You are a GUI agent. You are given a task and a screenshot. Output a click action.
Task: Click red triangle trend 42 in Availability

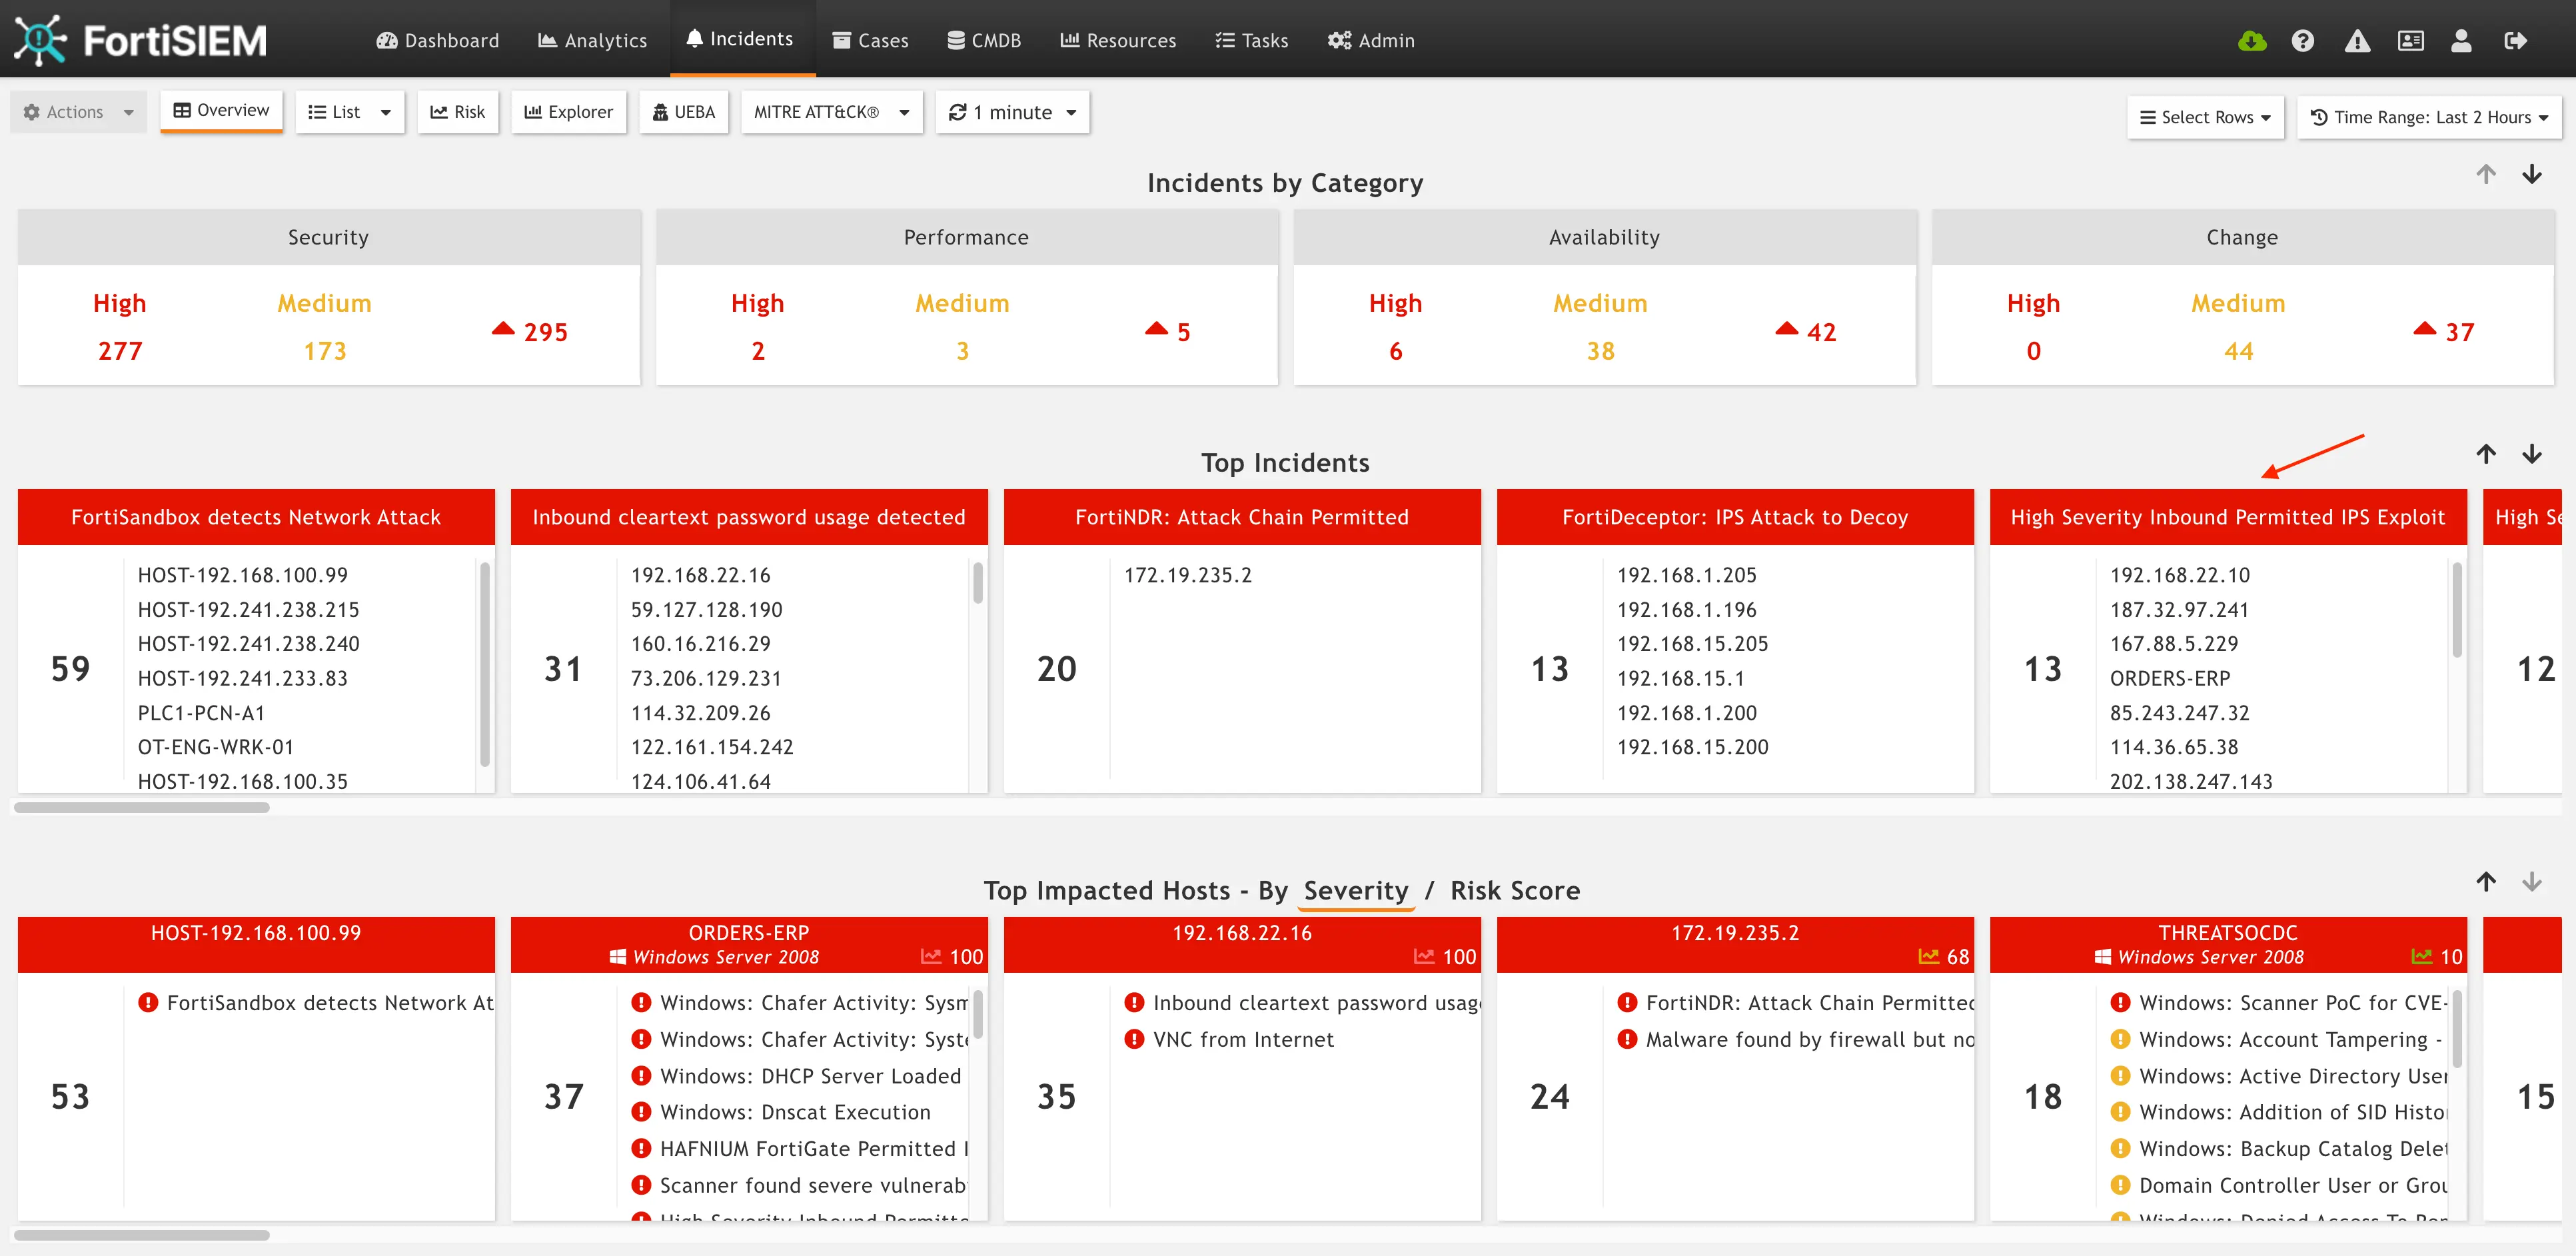pyautogui.click(x=1787, y=328)
